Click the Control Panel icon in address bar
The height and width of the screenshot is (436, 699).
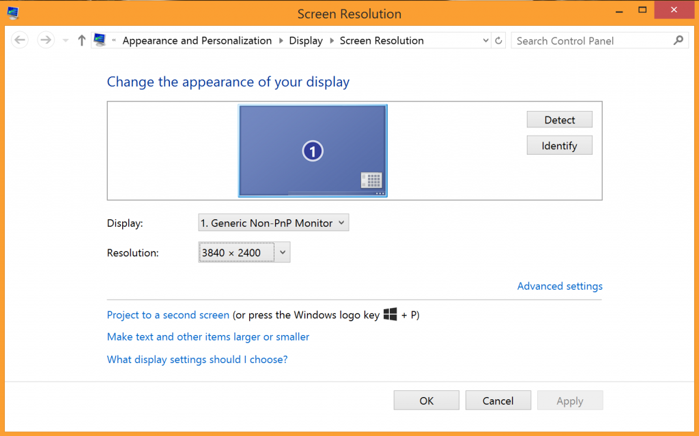coord(100,40)
